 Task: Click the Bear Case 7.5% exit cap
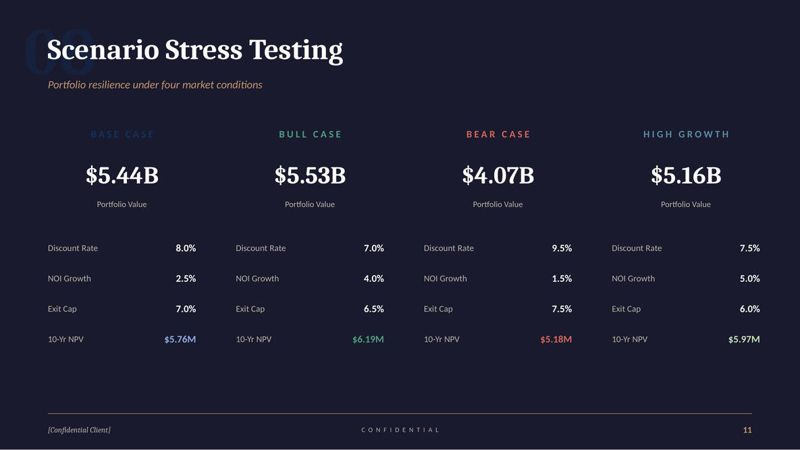tap(562, 309)
